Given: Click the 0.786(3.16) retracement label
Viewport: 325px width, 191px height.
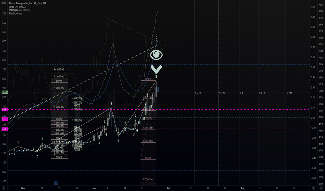Looking at the screenshot, I should click(x=148, y=141).
